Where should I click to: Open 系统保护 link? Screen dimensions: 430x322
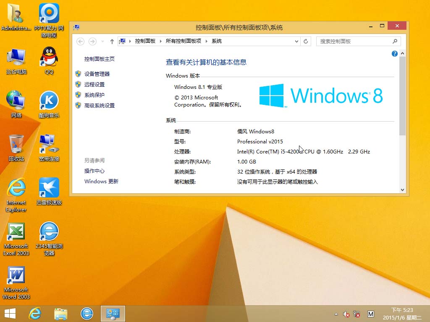click(94, 95)
